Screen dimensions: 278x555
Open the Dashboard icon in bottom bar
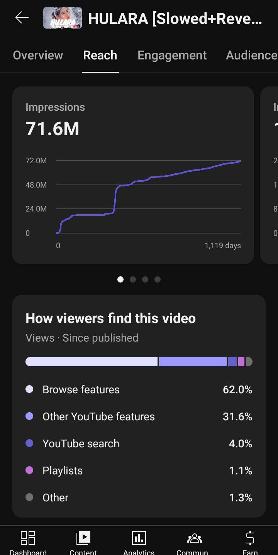28,538
